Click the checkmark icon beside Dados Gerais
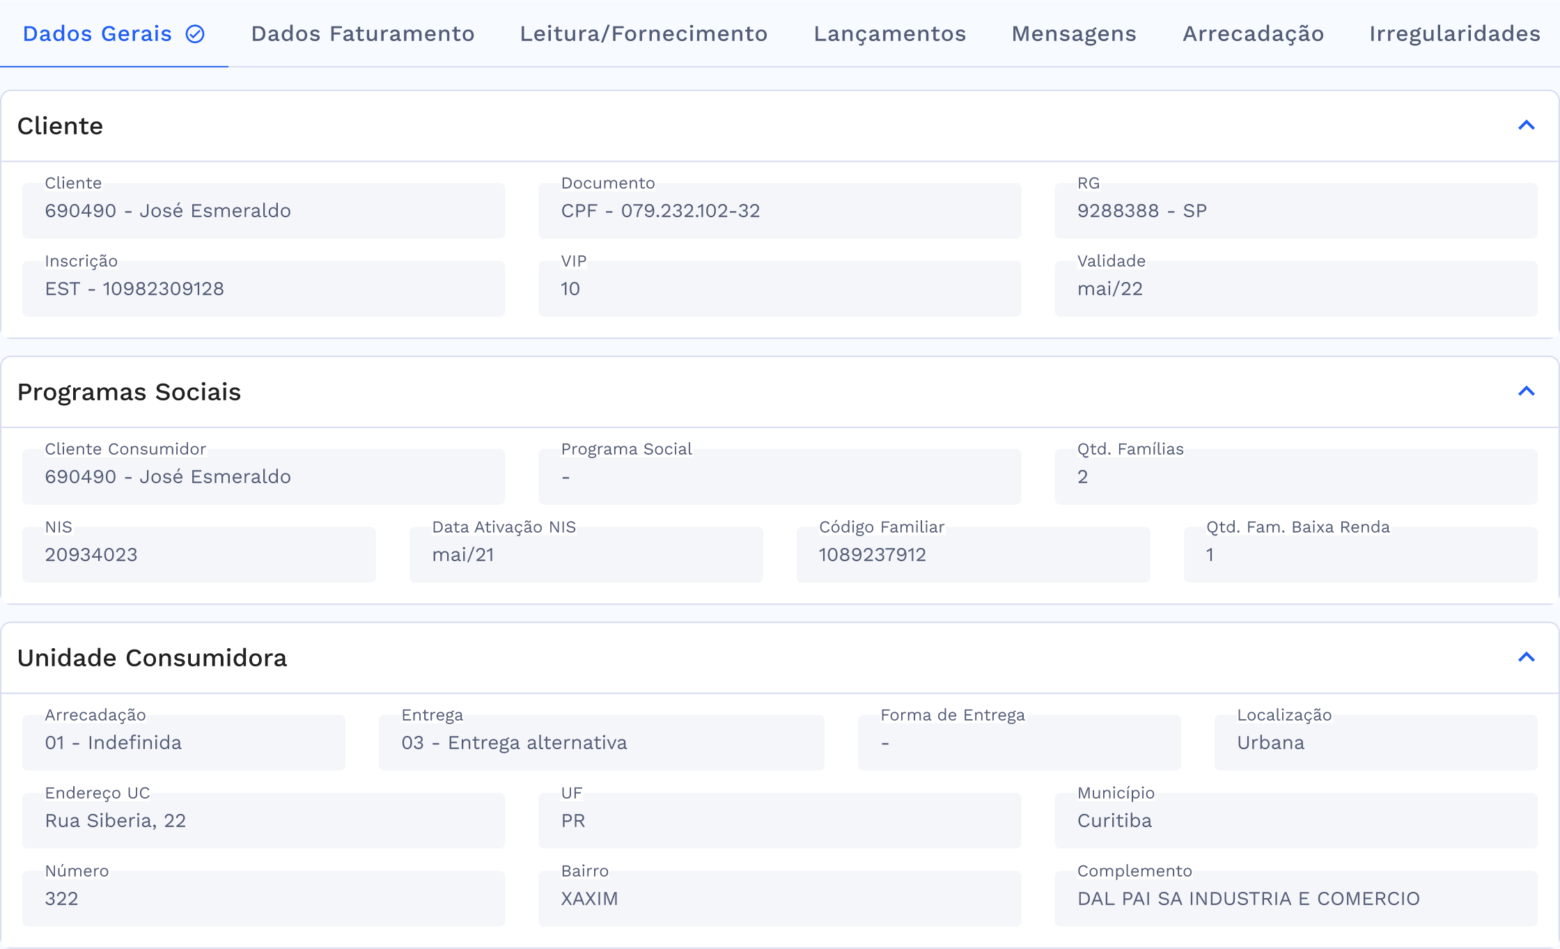Screen dimensions: 1560x949 tap(195, 34)
